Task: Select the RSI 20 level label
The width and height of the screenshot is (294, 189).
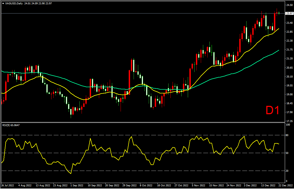Action: click(x=287, y=171)
